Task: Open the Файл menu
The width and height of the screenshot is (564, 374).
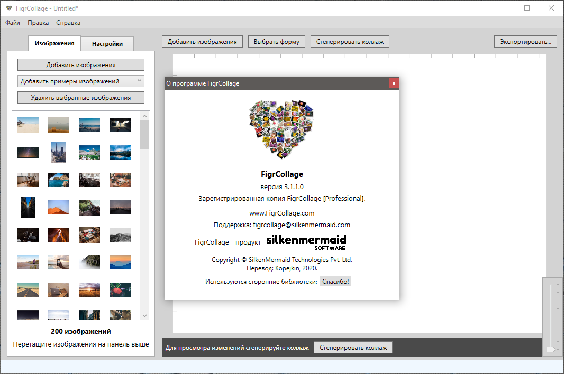Action: click(x=13, y=23)
